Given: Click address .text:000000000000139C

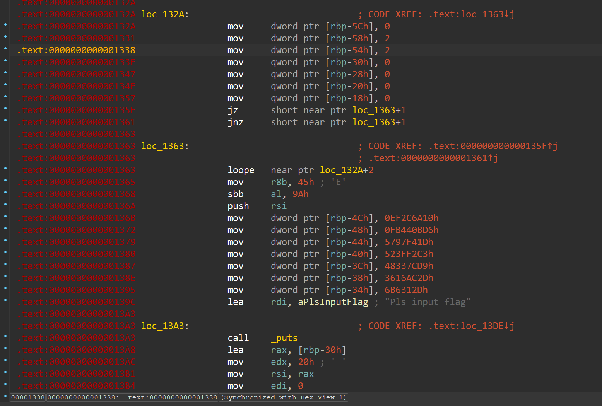Looking at the screenshot, I should (x=77, y=302).
